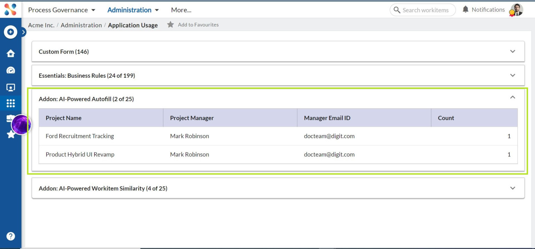Viewport: 535px width, 249px height.
Task: Open the apps grid icon
Action: click(10, 103)
